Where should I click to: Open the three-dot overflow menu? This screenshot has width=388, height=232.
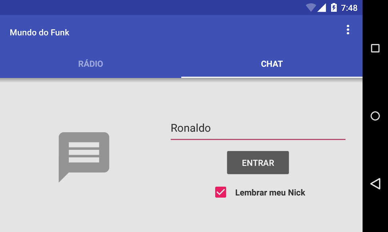click(348, 30)
